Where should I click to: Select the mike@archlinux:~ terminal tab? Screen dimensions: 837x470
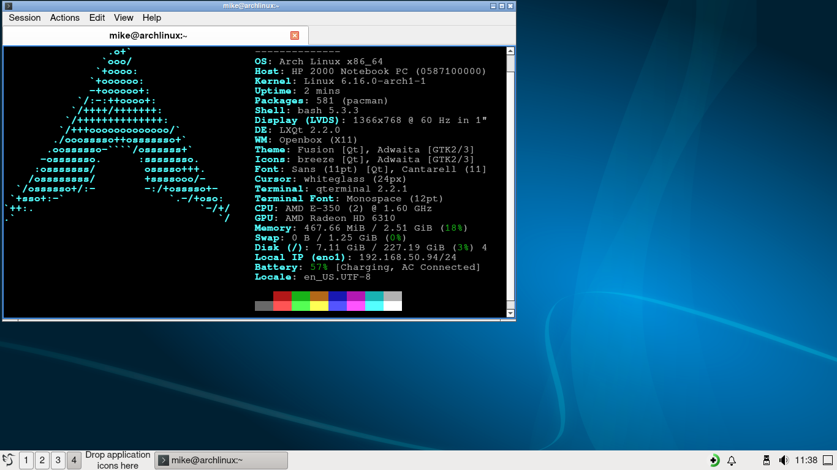click(x=155, y=35)
